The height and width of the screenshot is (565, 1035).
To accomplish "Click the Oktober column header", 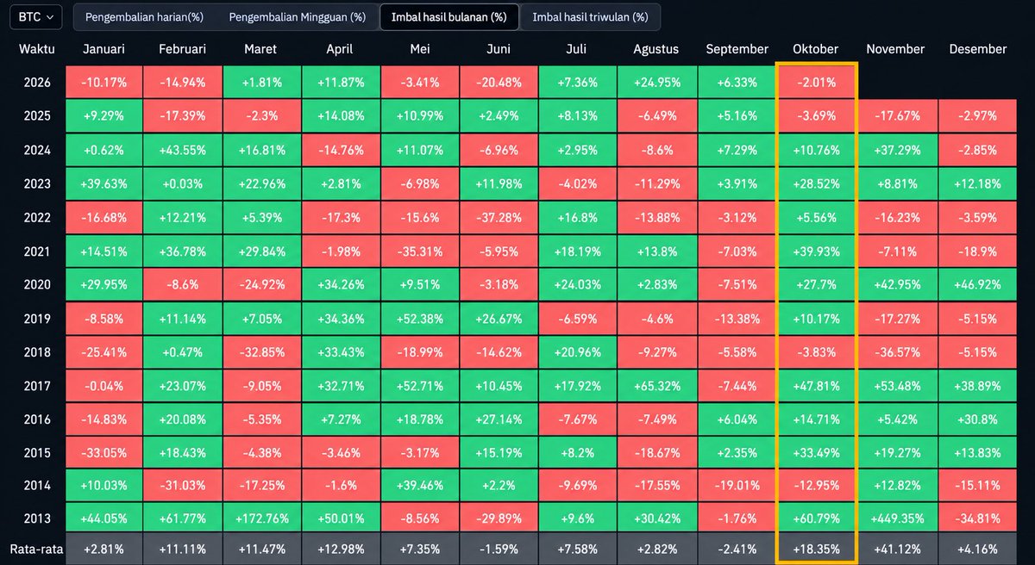I will 815,49.
